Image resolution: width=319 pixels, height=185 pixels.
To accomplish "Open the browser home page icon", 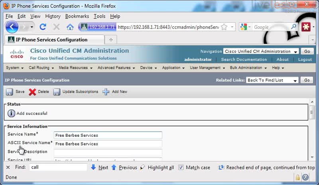I will pyautogui.click(x=70, y=27).
